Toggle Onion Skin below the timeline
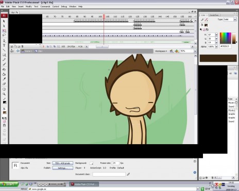This screenshot has height=191, width=239. 47,46
